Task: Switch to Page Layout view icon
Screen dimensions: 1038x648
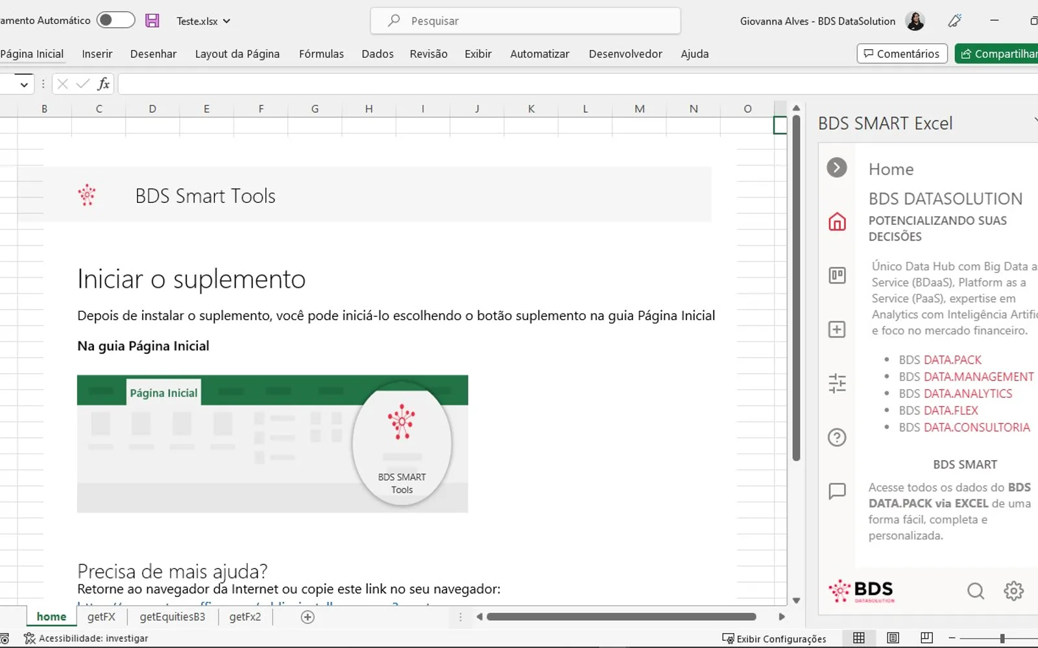Action: click(893, 638)
